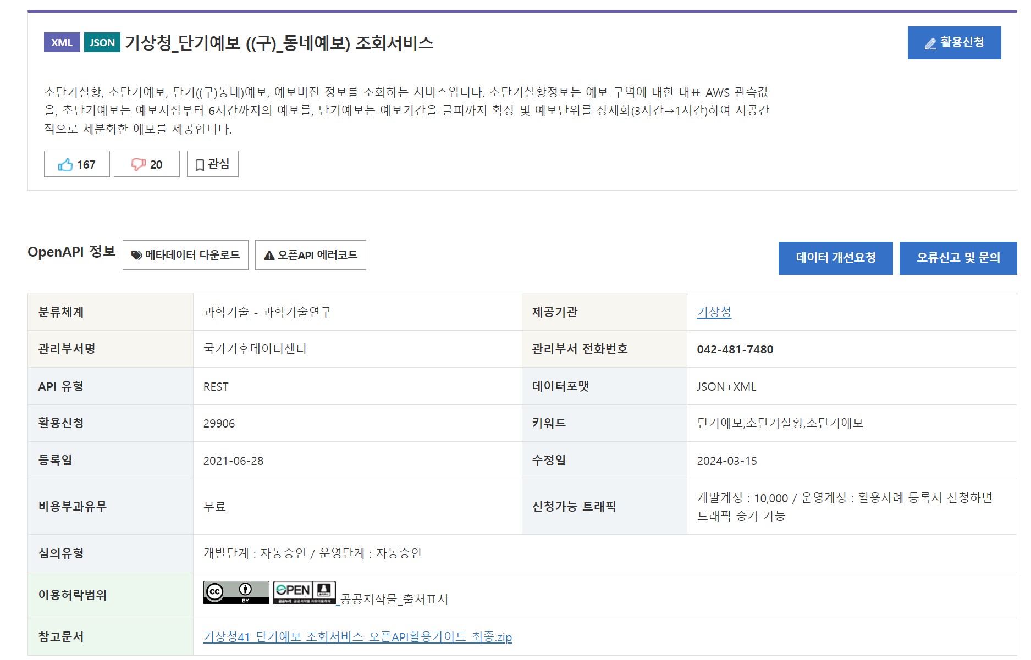Select phone number 042-481-7480
The height and width of the screenshot is (660, 1031).
click(735, 350)
